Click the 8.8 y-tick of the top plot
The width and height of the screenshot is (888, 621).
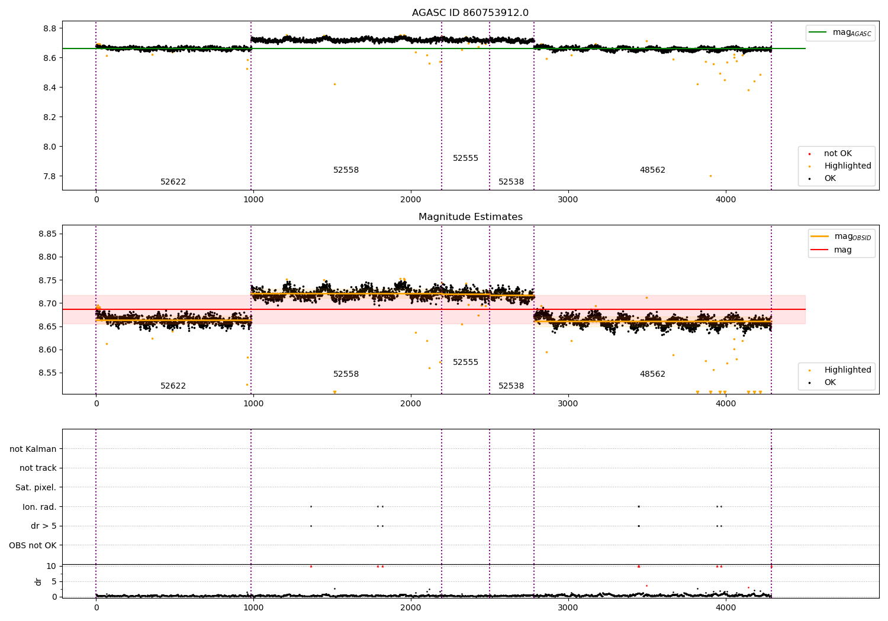pos(50,28)
